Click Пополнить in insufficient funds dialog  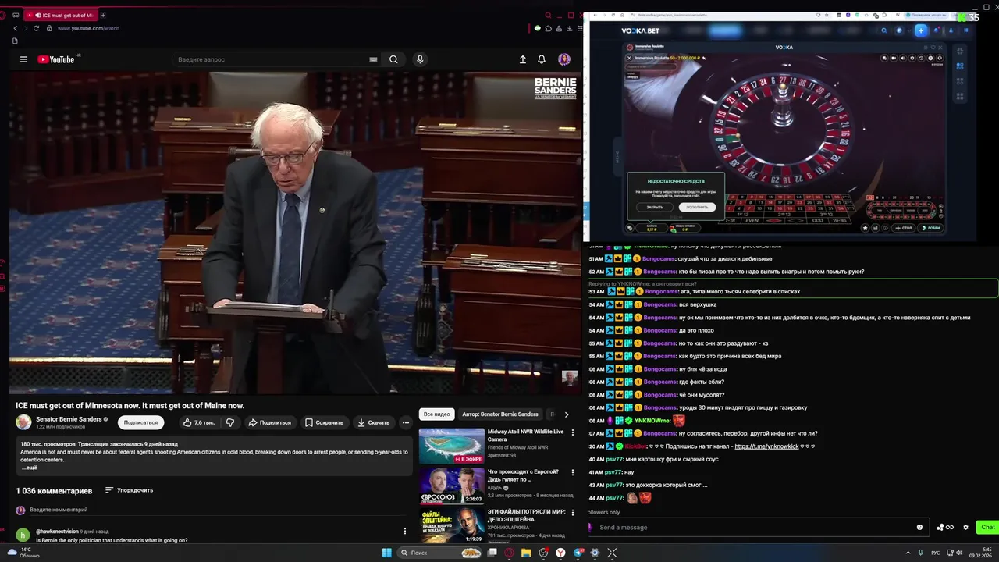pyautogui.click(x=697, y=207)
